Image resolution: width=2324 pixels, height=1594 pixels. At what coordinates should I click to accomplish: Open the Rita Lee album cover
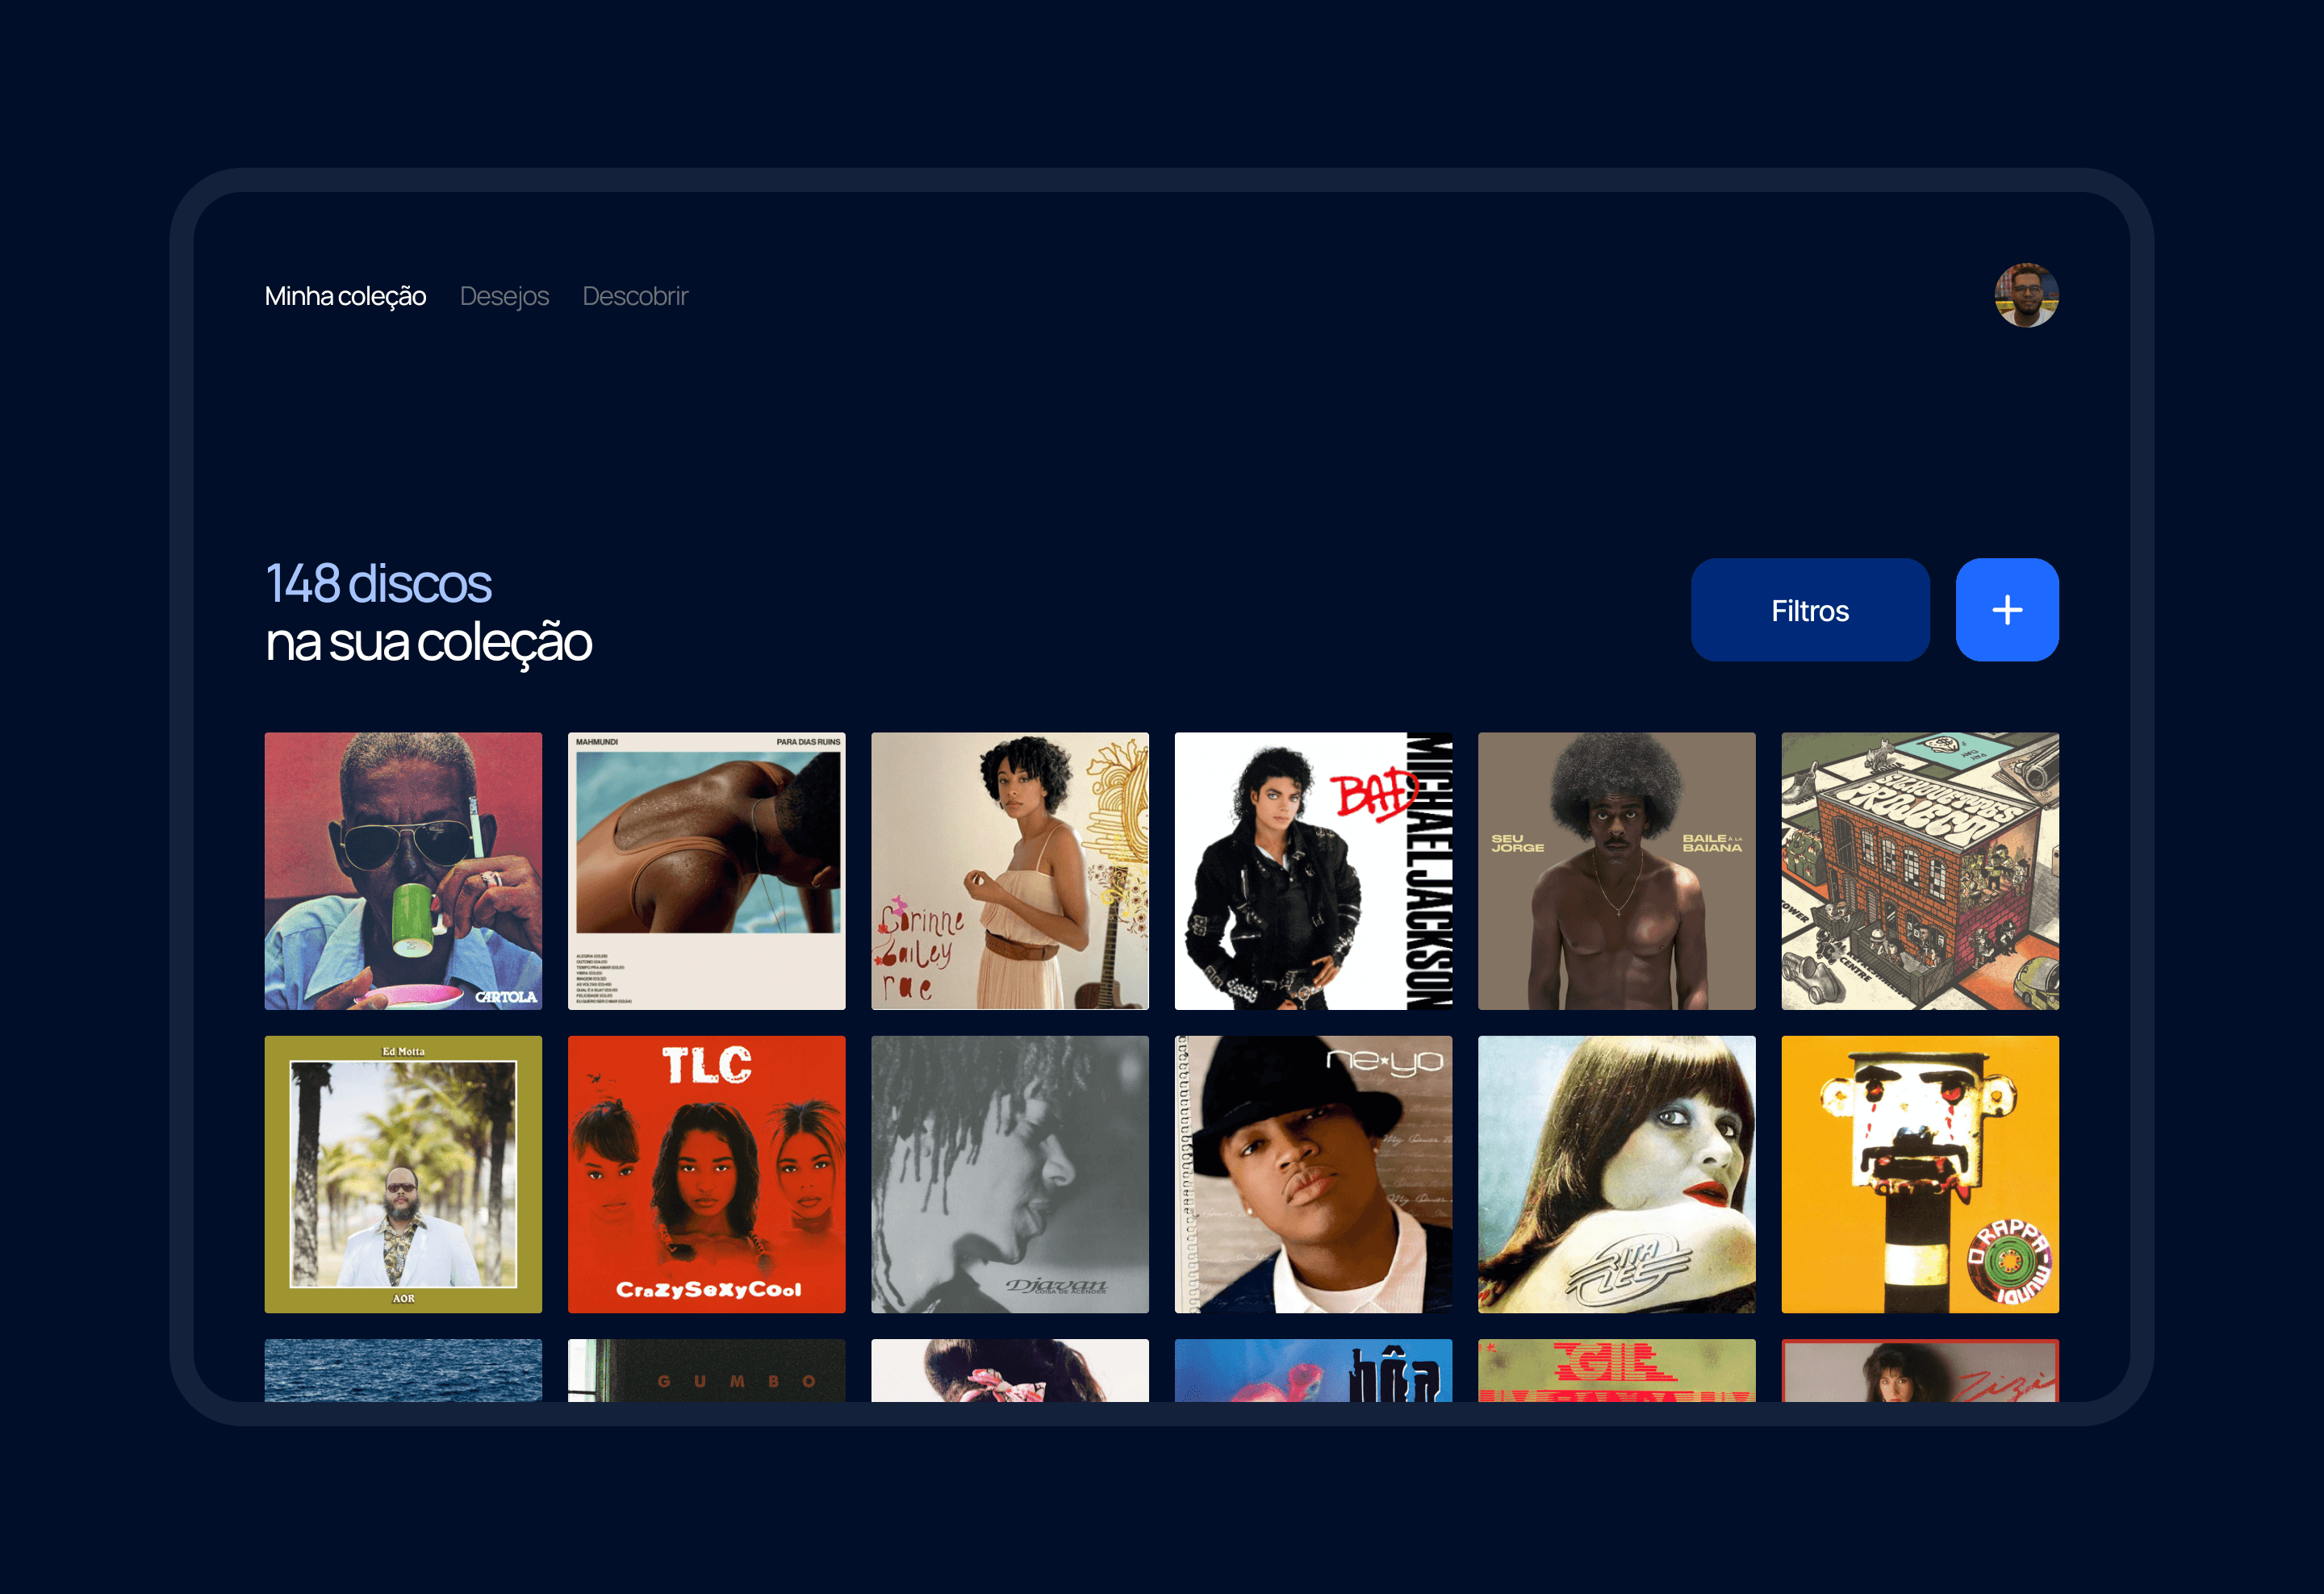coord(1616,1173)
